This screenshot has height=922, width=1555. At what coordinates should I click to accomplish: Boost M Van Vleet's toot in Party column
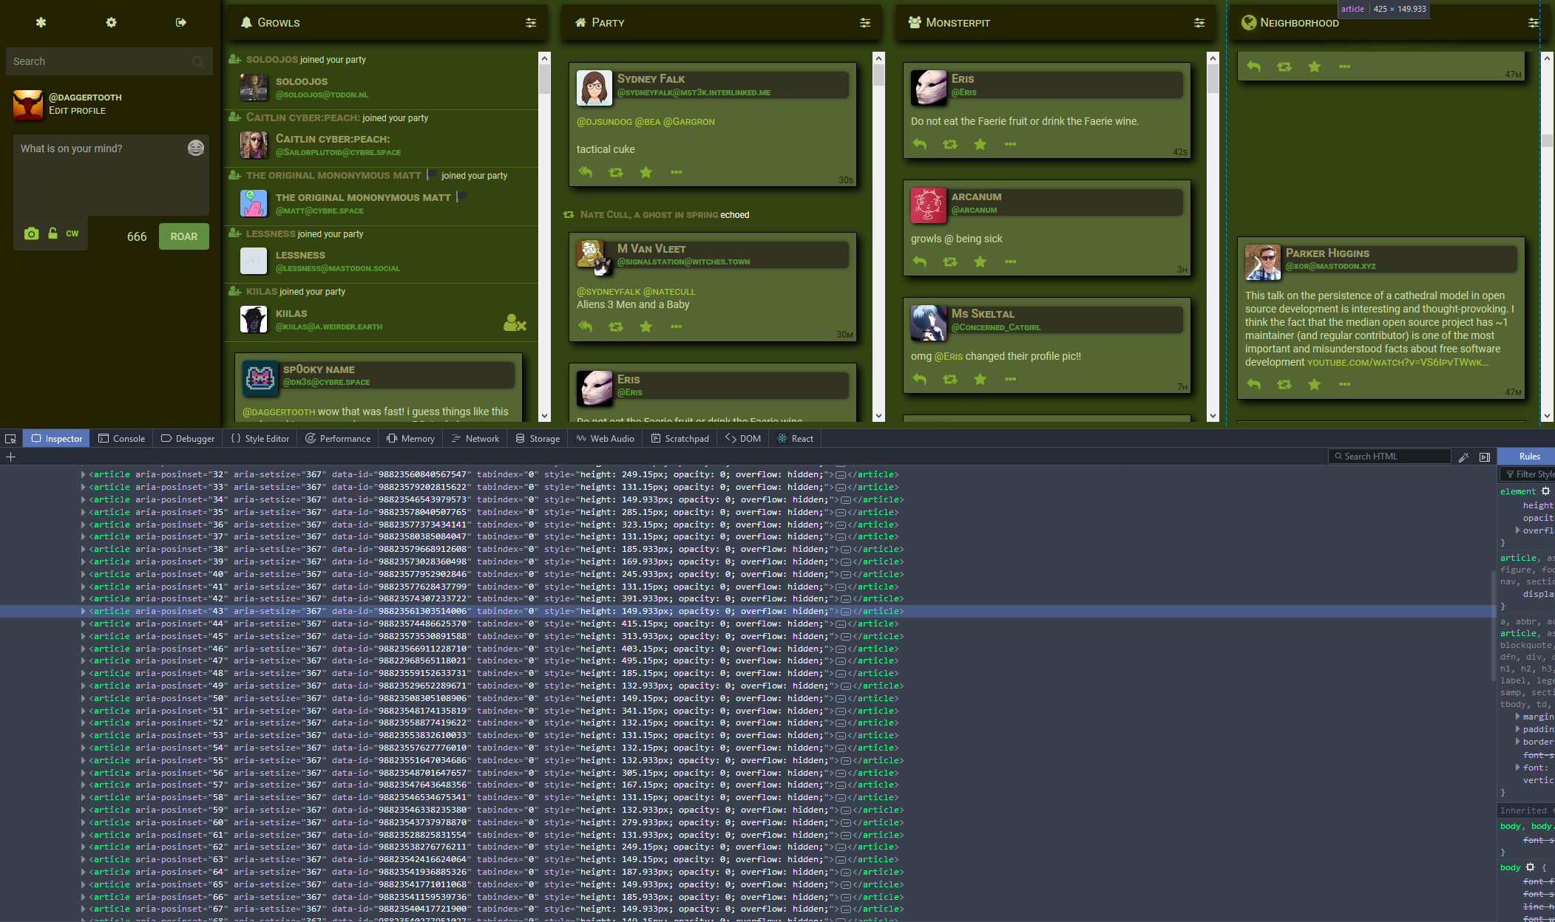(x=615, y=326)
